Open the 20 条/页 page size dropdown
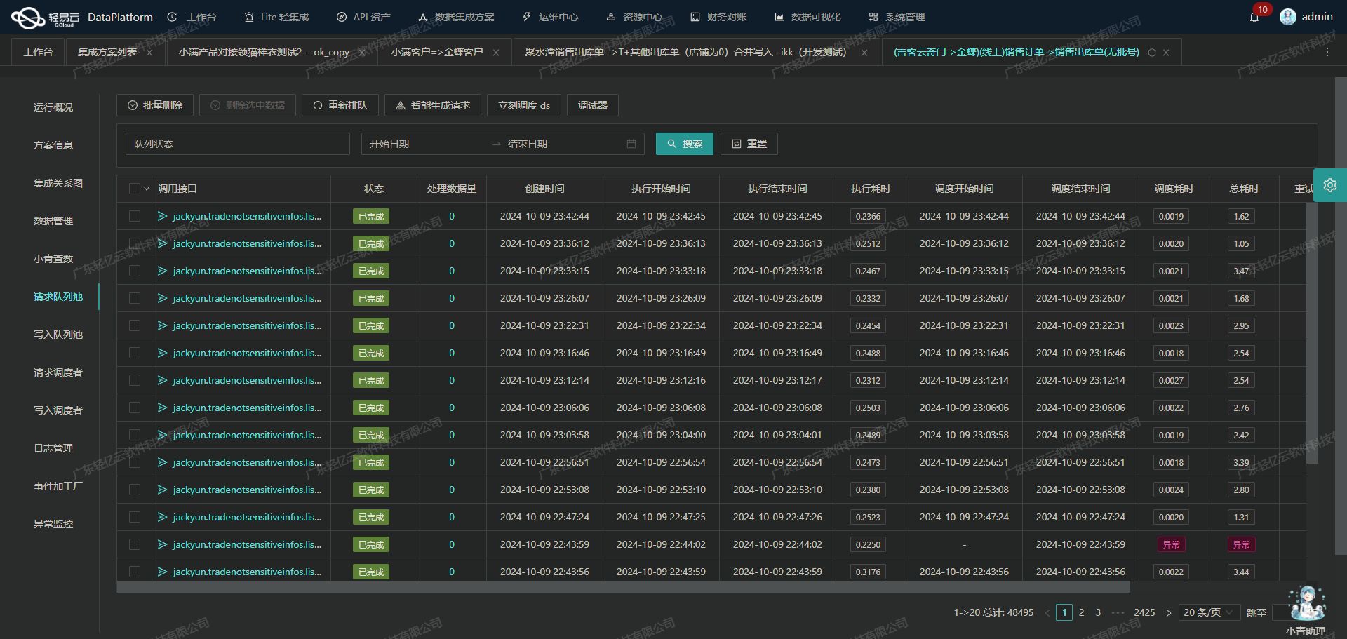The width and height of the screenshot is (1347, 639). pyautogui.click(x=1209, y=612)
